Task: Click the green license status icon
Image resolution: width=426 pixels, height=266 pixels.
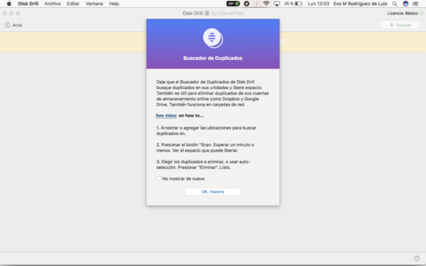Action: (x=421, y=13)
